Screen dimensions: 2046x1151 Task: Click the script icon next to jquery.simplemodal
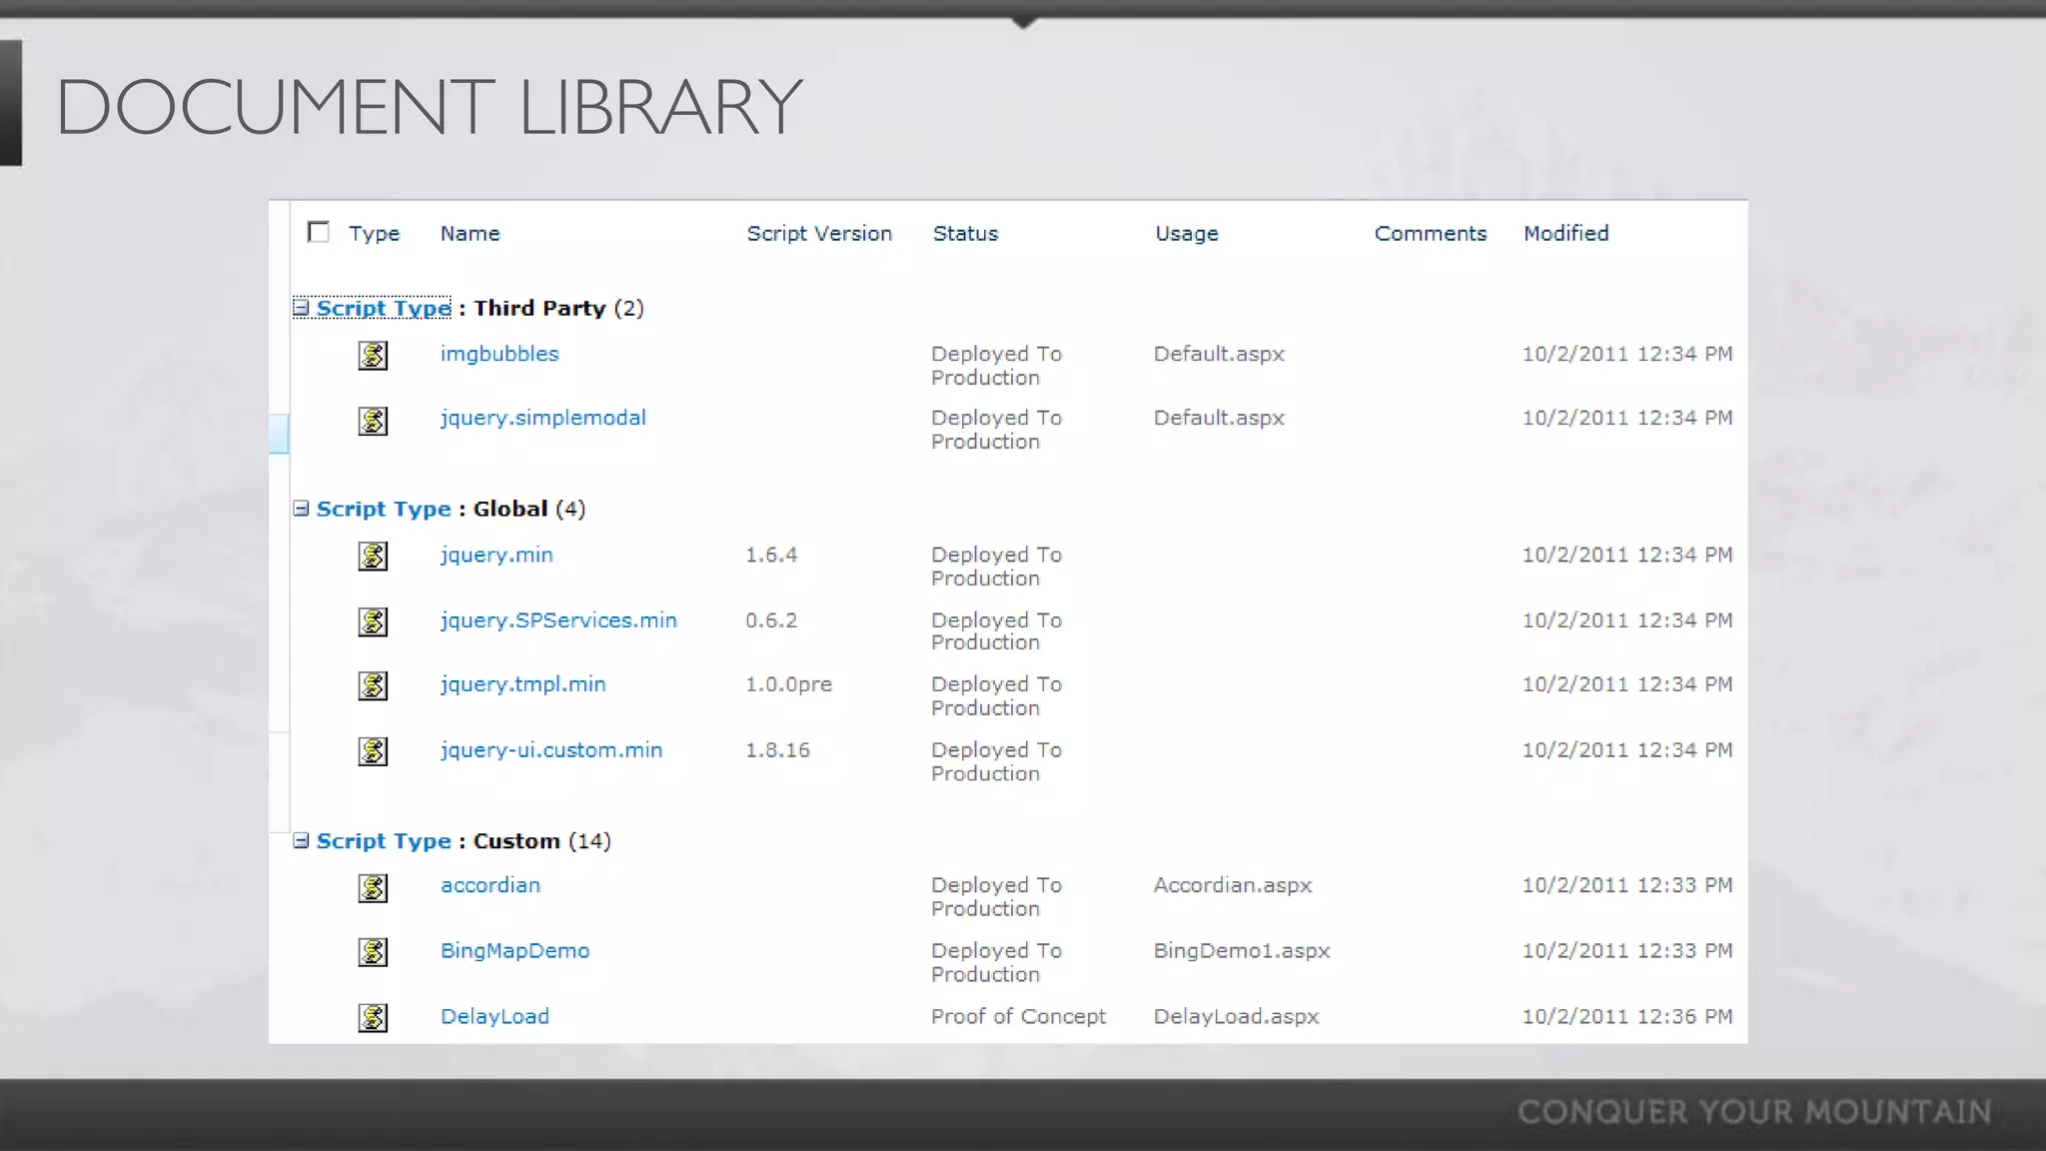click(x=373, y=421)
